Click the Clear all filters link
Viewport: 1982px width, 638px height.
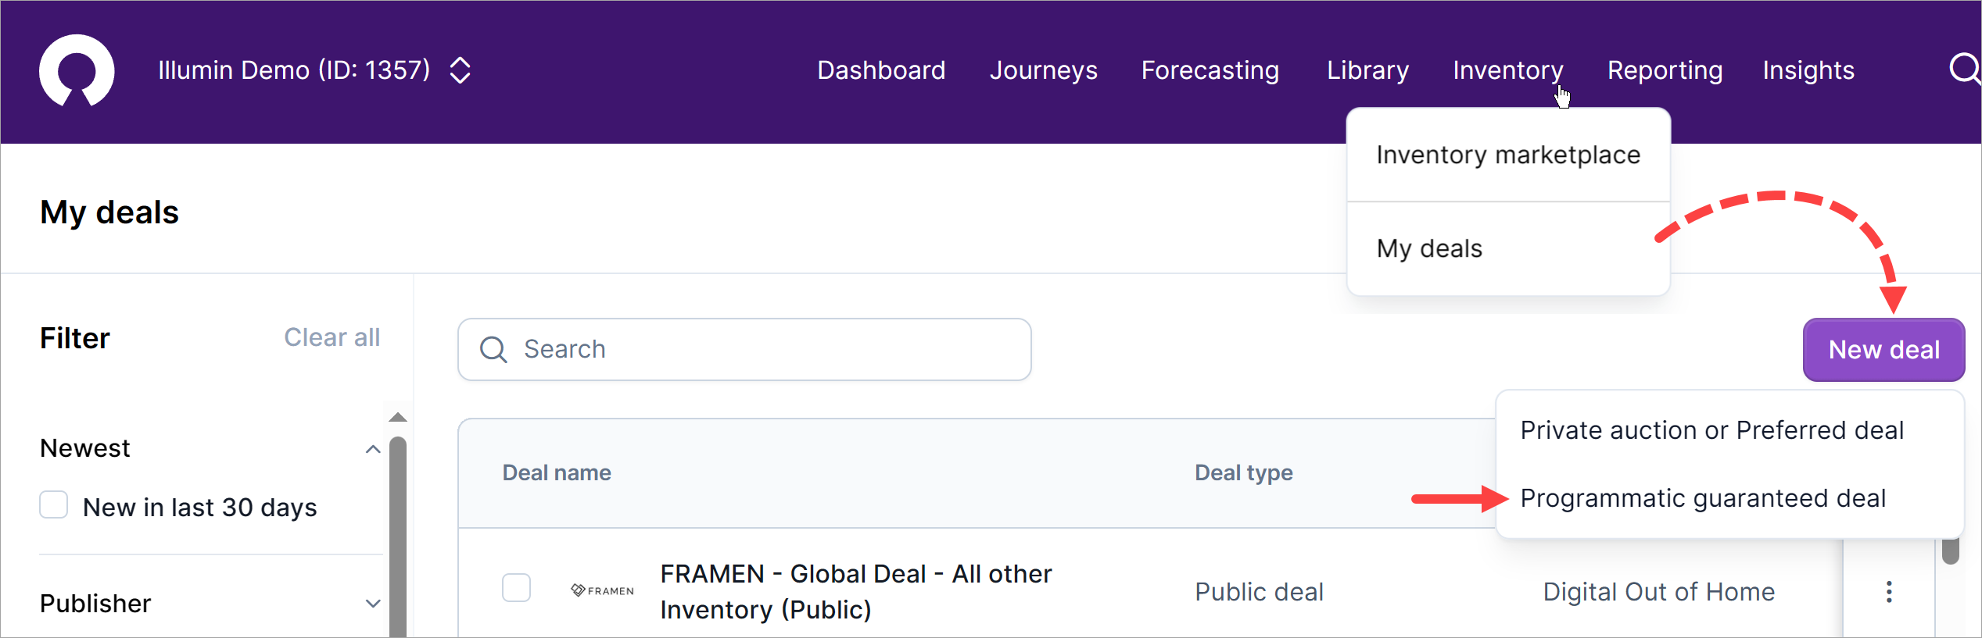click(332, 337)
